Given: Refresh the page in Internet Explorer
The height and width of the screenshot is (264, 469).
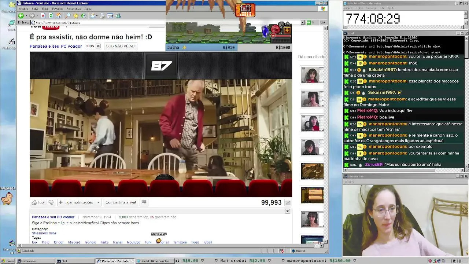Looking at the screenshot, I should pyautogui.click(x=51, y=16).
